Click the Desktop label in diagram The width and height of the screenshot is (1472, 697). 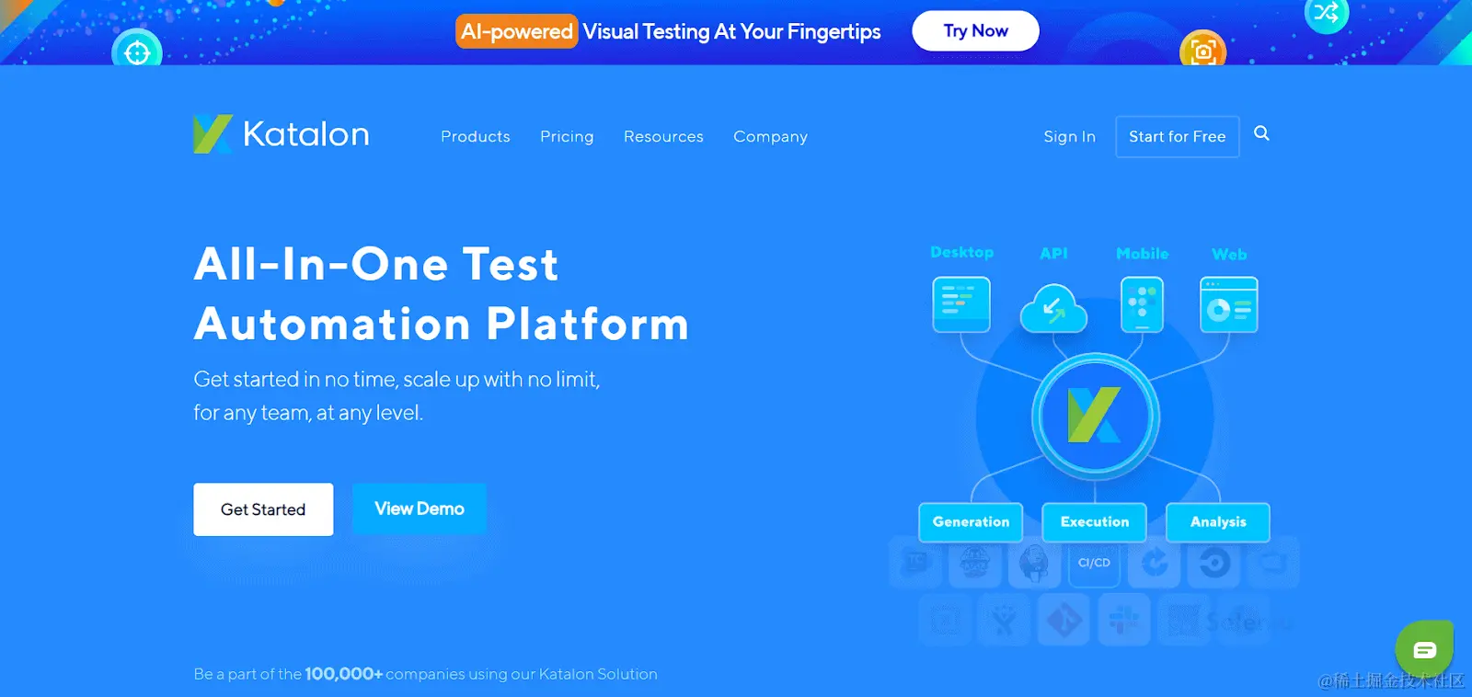(961, 252)
